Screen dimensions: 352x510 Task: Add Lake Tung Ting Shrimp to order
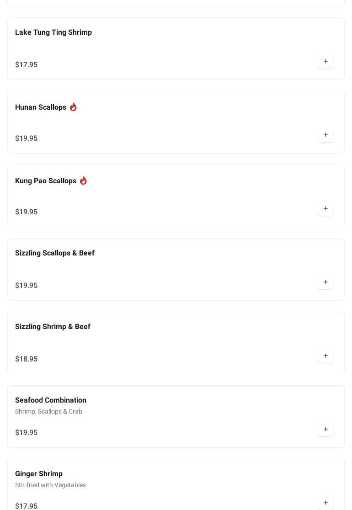[325, 62]
